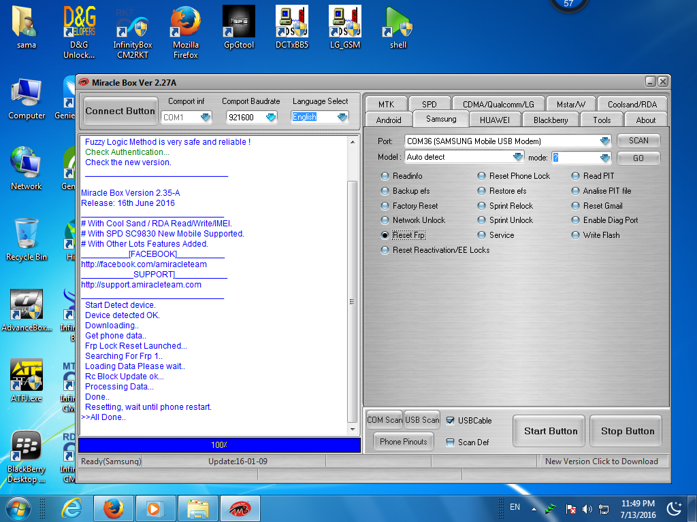This screenshot has width=697, height=522.
Task: Show hidden tray icons arrow
Action: point(534,508)
